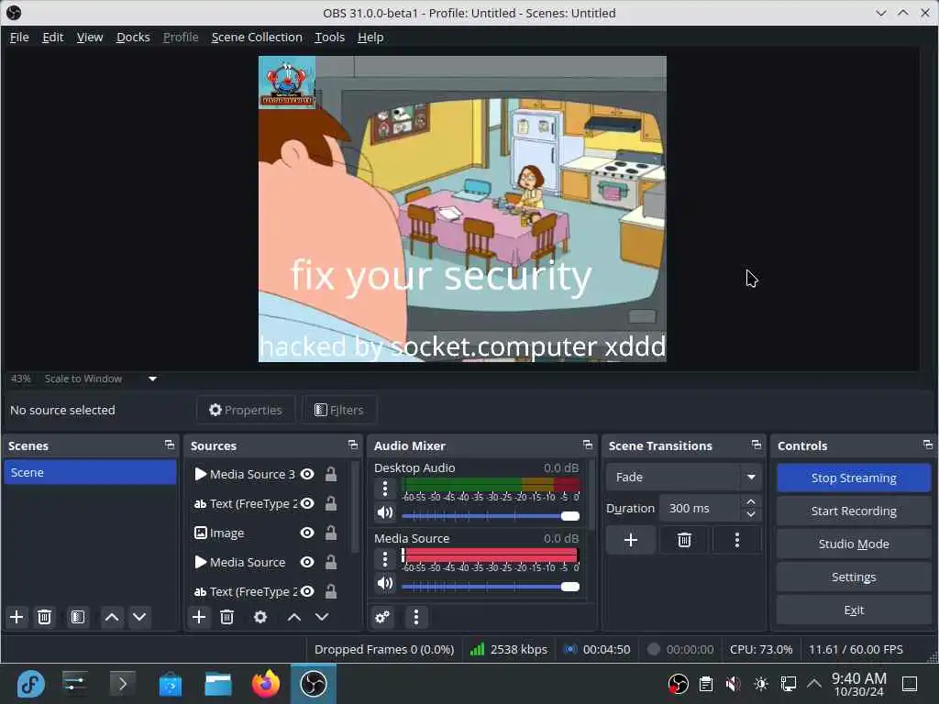Toggle visibility of Media Source 3
The width and height of the screenshot is (939, 704).
point(307,474)
